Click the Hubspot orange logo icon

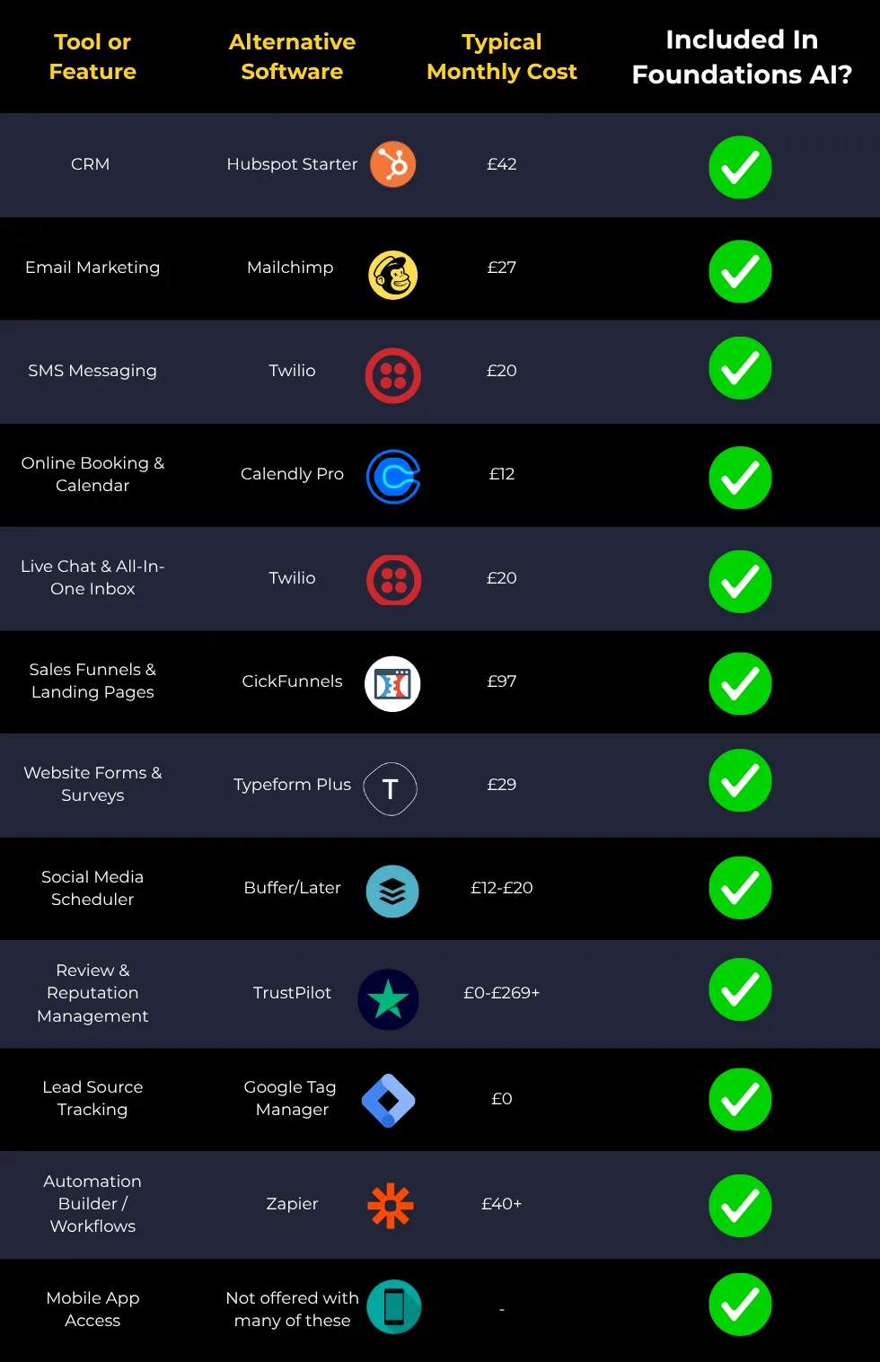392,164
